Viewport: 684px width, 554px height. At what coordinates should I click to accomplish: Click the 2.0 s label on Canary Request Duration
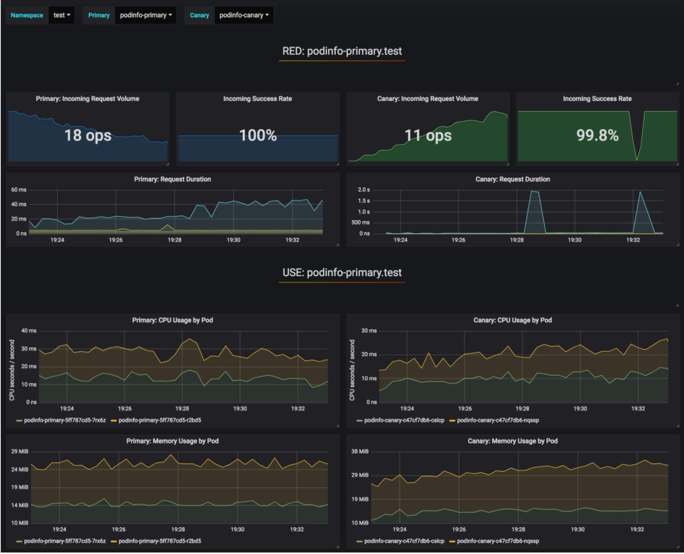(364, 190)
